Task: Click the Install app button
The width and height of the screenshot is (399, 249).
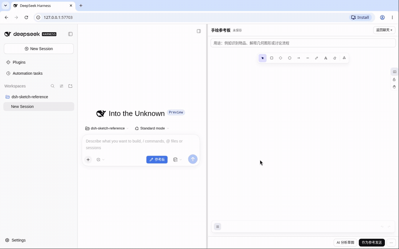Action: (360, 17)
